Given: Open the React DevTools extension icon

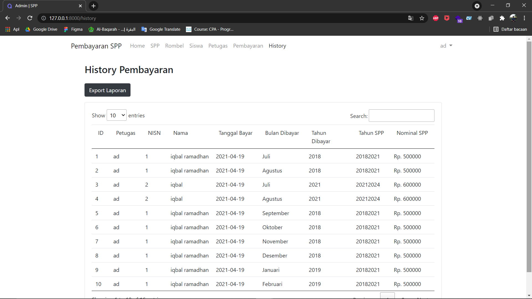Looking at the screenshot, I should click(x=480, y=18).
